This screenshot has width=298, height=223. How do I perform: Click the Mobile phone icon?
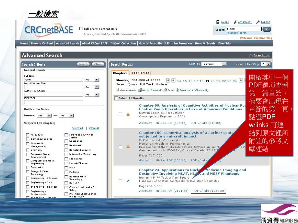tap(218, 22)
